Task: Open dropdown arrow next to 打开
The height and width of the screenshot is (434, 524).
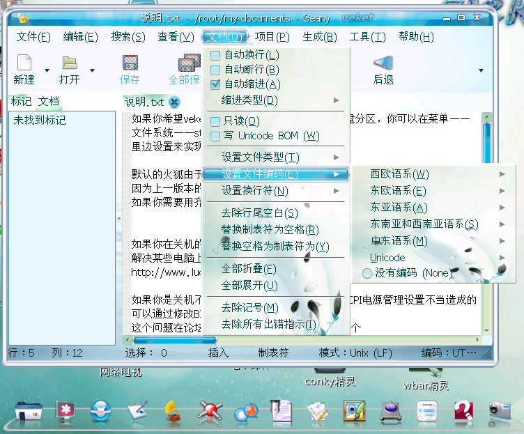Action: [x=92, y=70]
